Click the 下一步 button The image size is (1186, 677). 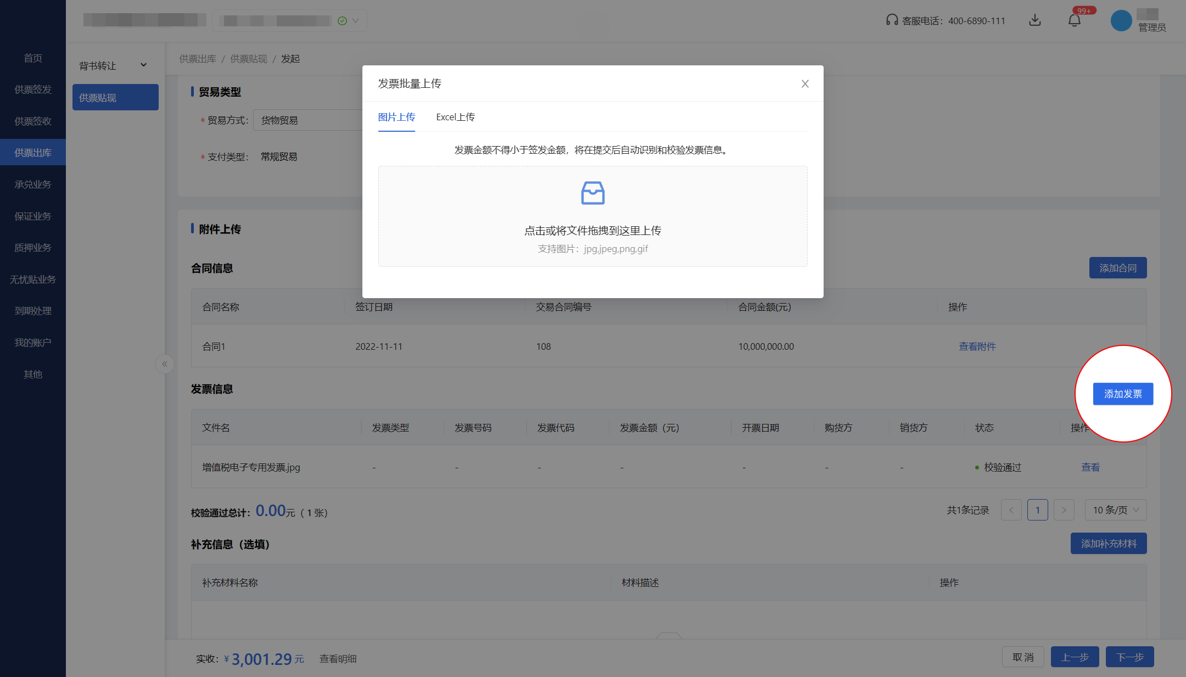[1130, 657]
